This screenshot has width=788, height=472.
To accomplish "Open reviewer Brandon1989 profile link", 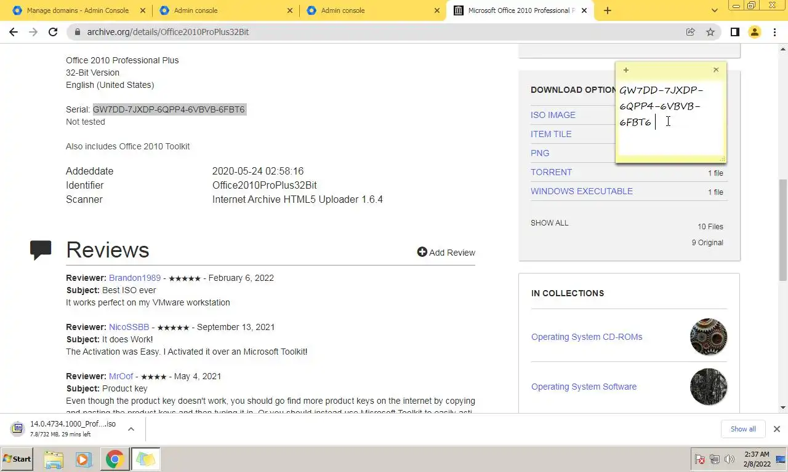I will tap(135, 278).
